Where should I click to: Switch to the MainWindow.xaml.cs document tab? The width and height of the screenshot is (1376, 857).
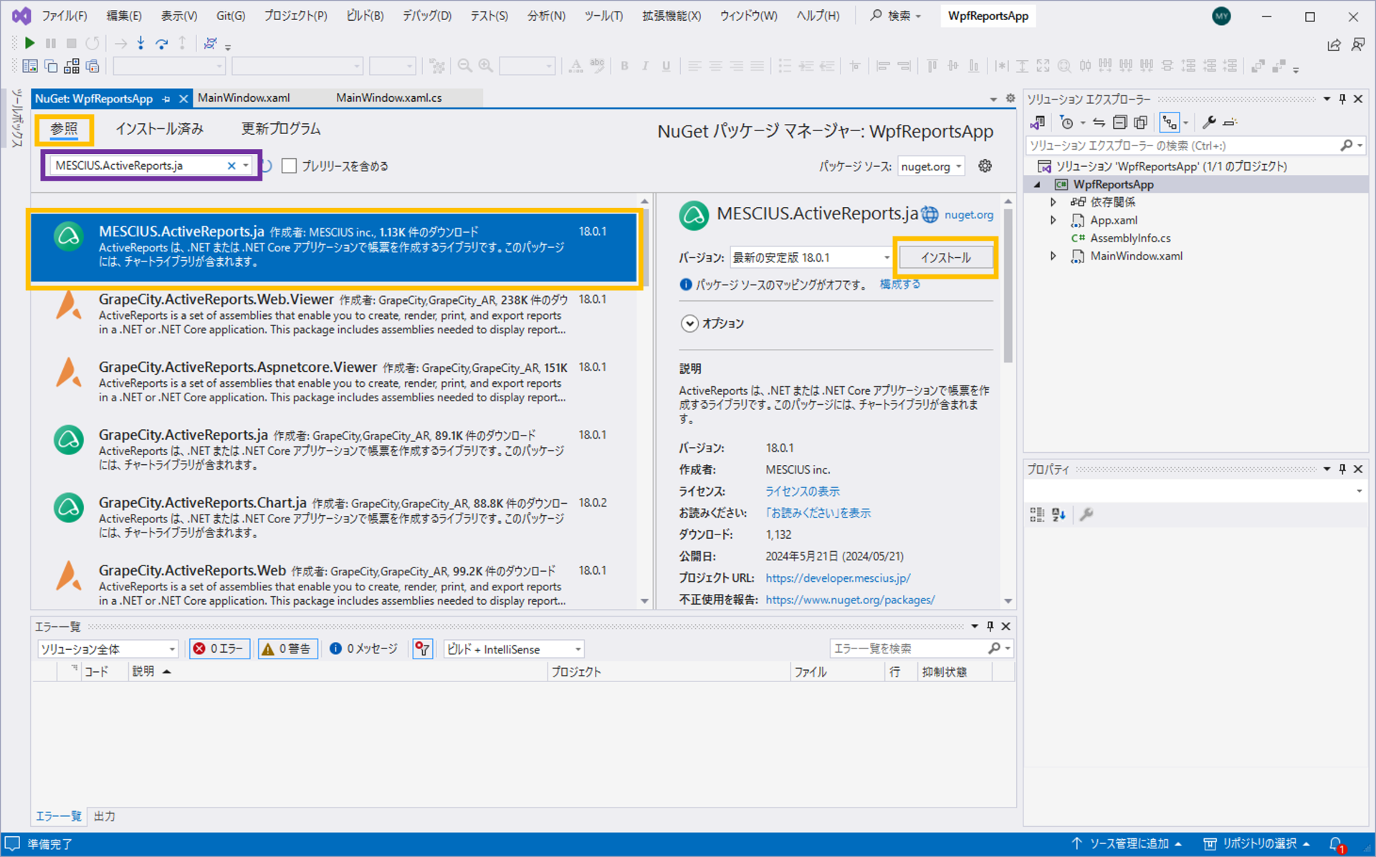pyautogui.click(x=389, y=98)
